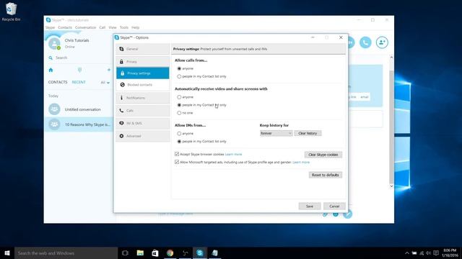Switch to the CONTACTS tab
The width and height of the screenshot is (462, 259).
click(58, 82)
